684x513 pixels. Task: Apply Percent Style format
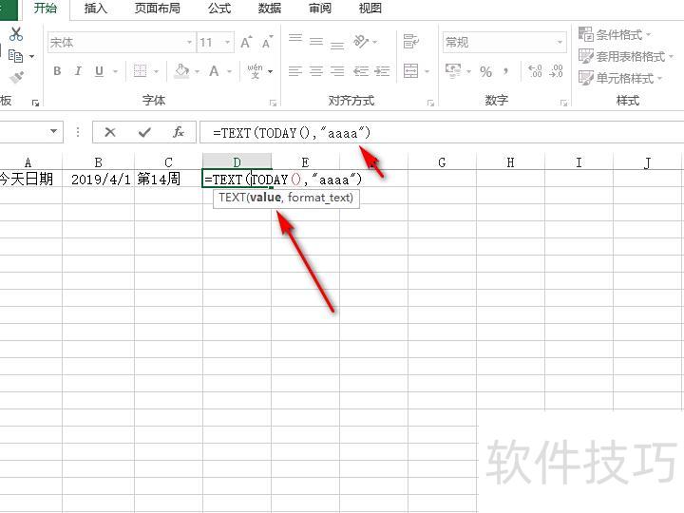[x=485, y=71]
